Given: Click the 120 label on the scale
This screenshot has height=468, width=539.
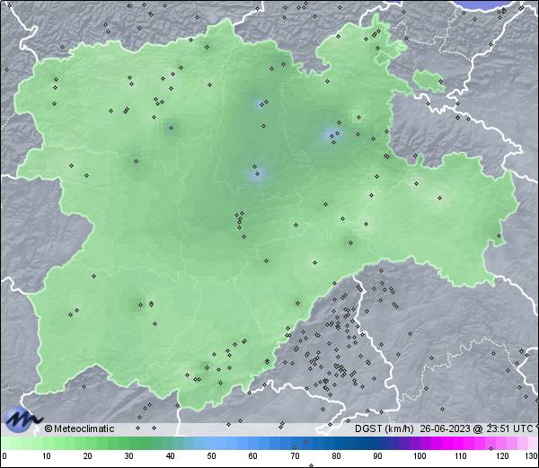Looking at the screenshot, I should 501,456.
